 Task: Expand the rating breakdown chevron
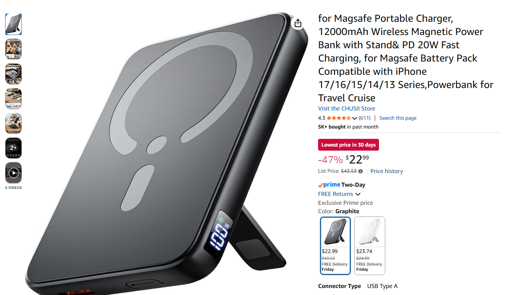[x=355, y=118]
